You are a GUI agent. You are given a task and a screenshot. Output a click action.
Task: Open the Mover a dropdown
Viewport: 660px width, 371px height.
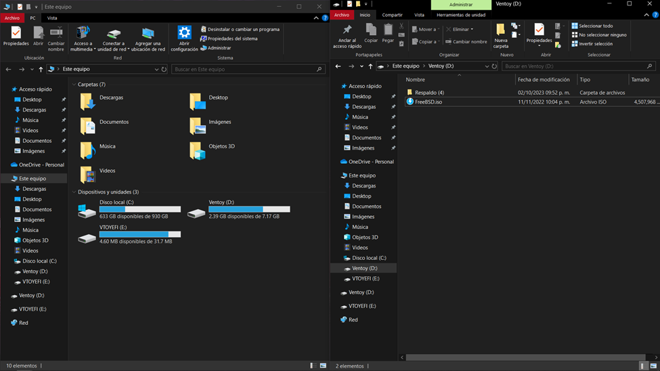426,29
